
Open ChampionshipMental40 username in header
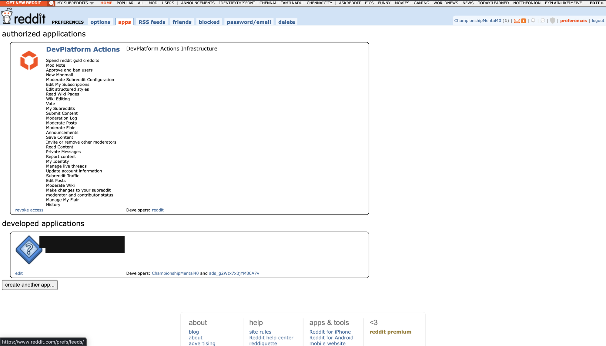(477, 21)
